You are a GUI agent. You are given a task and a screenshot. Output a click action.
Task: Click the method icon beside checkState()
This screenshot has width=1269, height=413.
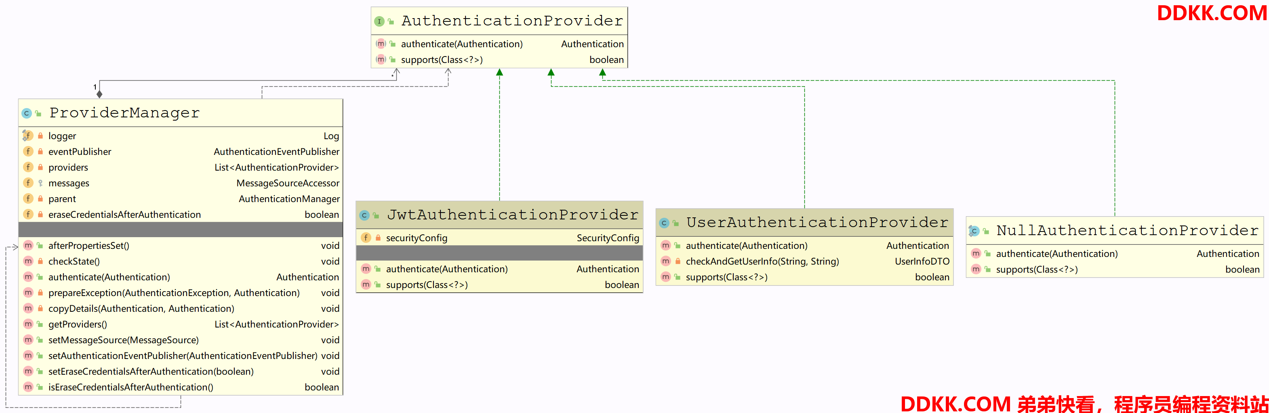pos(28,261)
